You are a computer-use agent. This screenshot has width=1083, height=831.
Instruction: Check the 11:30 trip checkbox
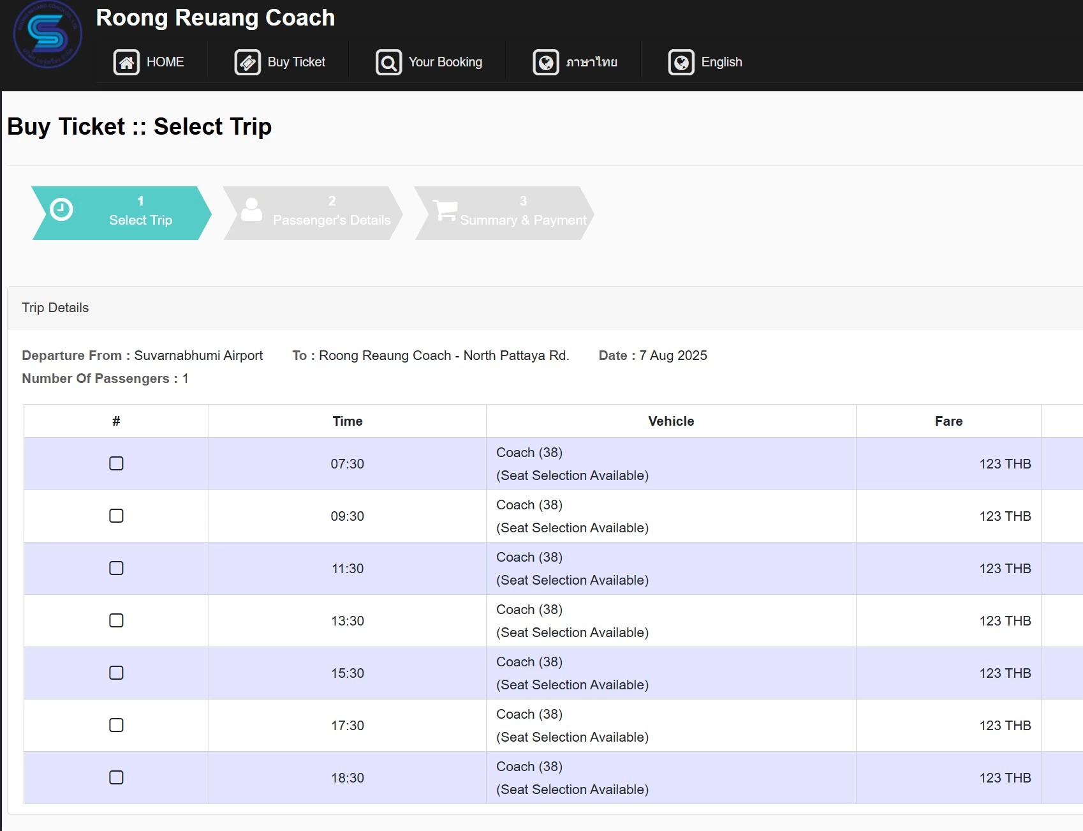pos(116,568)
